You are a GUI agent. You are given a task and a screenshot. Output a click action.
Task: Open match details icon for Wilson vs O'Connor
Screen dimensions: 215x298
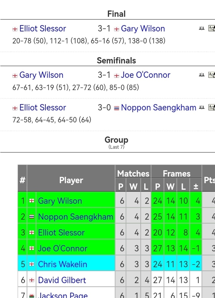(x=211, y=75)
